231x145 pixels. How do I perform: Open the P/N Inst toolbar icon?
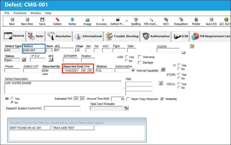(151, 21)
